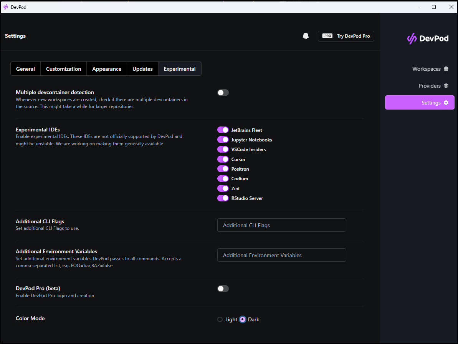Image resolution: width=458 pixels, height=344 pixels.
Task: Enable DevPod Pro (beta) toggle
Action: coord(223,289)
